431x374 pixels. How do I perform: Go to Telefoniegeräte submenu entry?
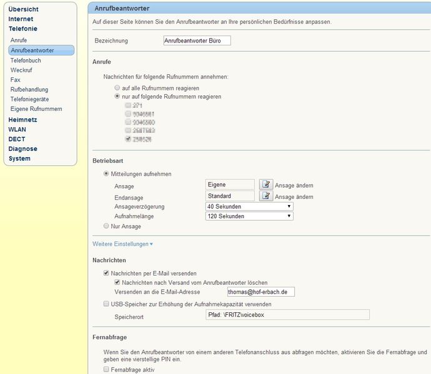(x=29, y=99)
